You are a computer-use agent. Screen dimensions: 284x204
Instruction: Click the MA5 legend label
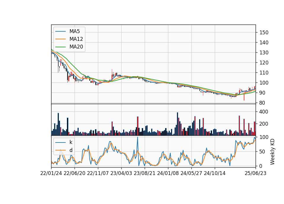75,31
